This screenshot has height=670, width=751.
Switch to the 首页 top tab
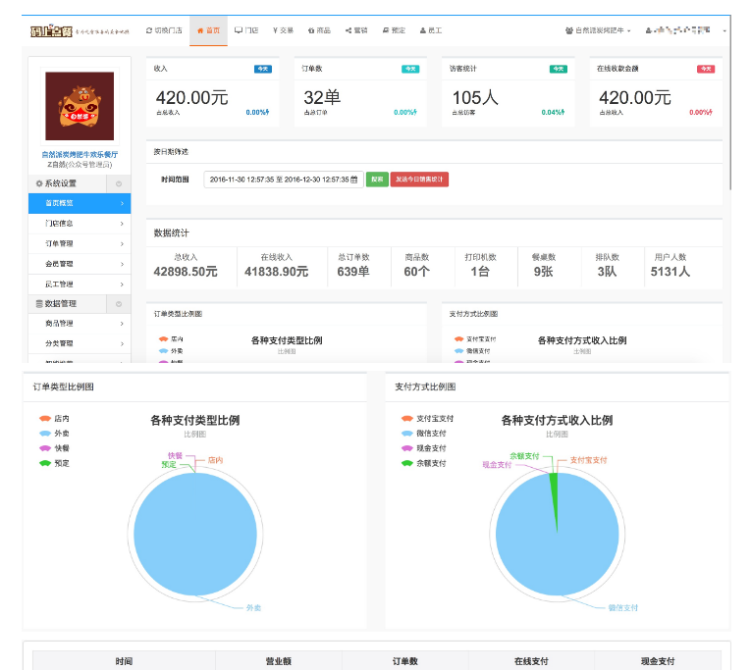click(x=208, y=30)
